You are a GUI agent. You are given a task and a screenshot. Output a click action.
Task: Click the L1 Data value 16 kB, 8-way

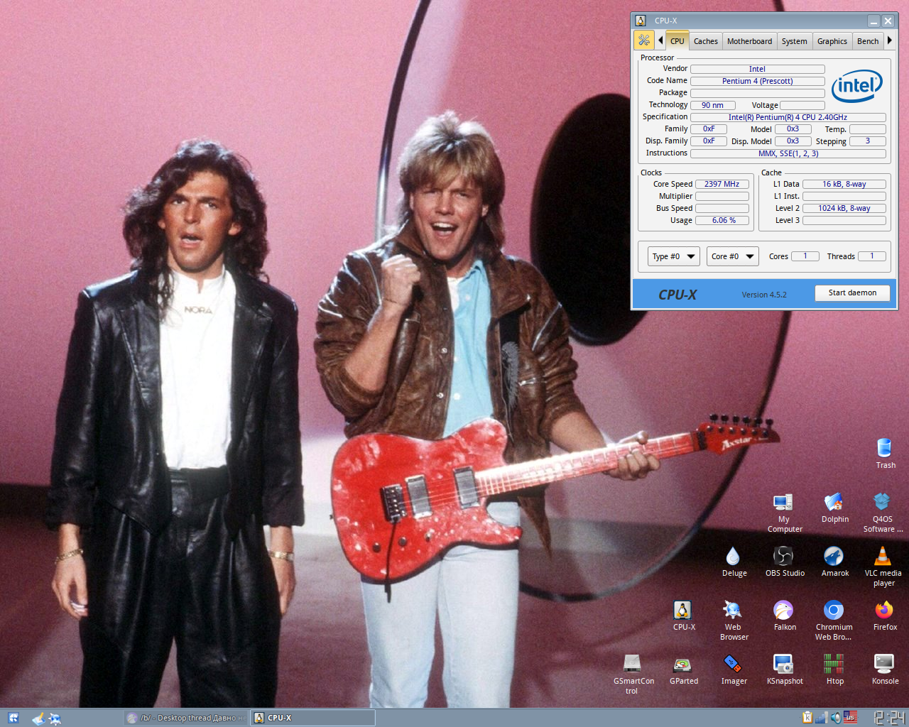click(x=844, y=184)
